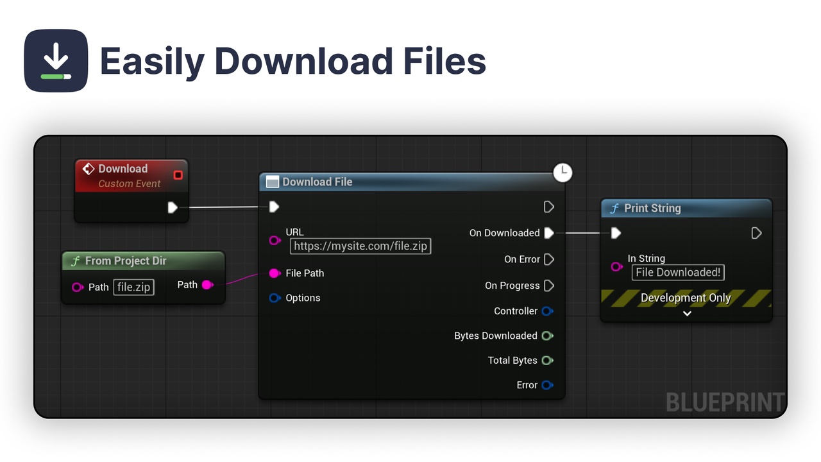Screen dimensions: 821x462
Task: Click the Print String function icon
Action: (x=614, y=209)
